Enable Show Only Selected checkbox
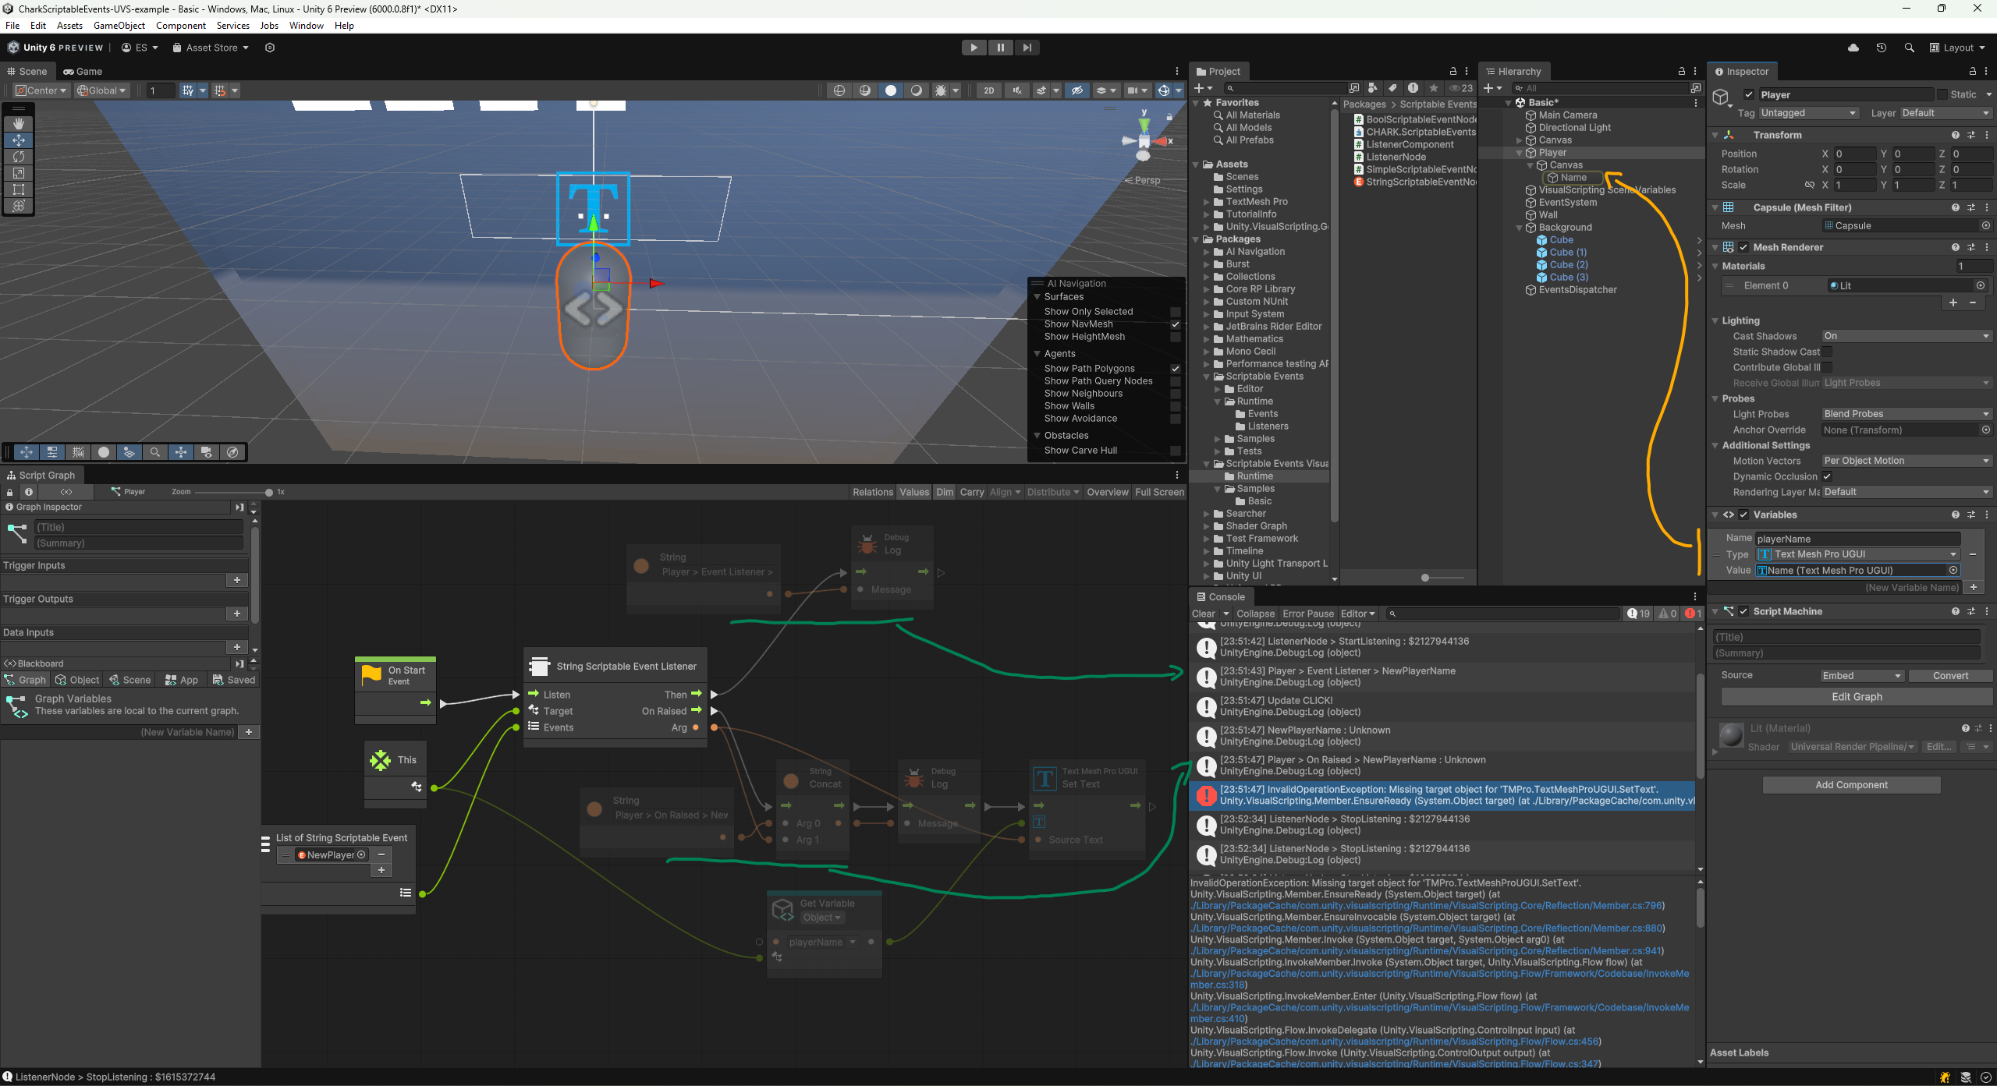Screen dimensions: 1997x1086 coord(1175,312)
